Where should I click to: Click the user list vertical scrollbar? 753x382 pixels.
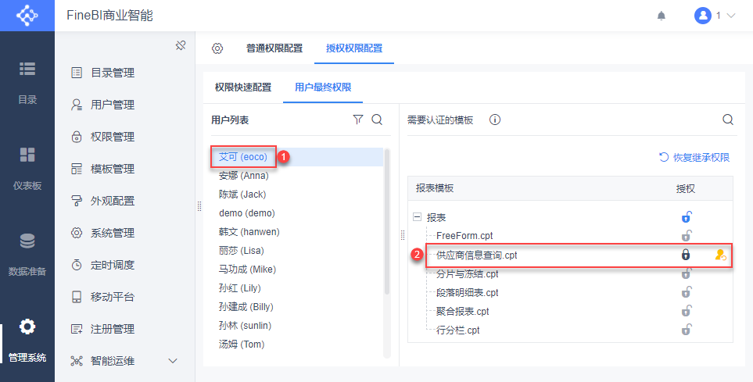pos(386,222)
